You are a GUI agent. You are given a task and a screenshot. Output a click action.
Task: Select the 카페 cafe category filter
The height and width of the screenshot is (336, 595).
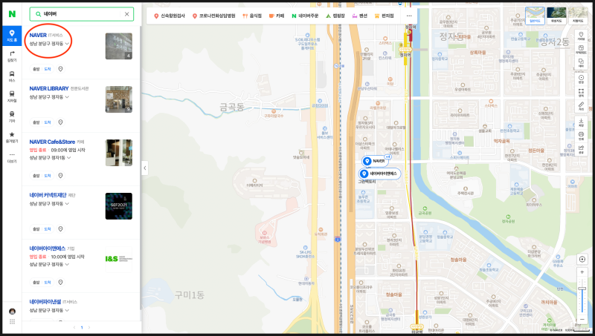click(x=277, y=16)
